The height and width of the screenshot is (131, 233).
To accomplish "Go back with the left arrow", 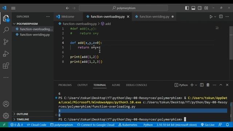I will coord(67,8).
